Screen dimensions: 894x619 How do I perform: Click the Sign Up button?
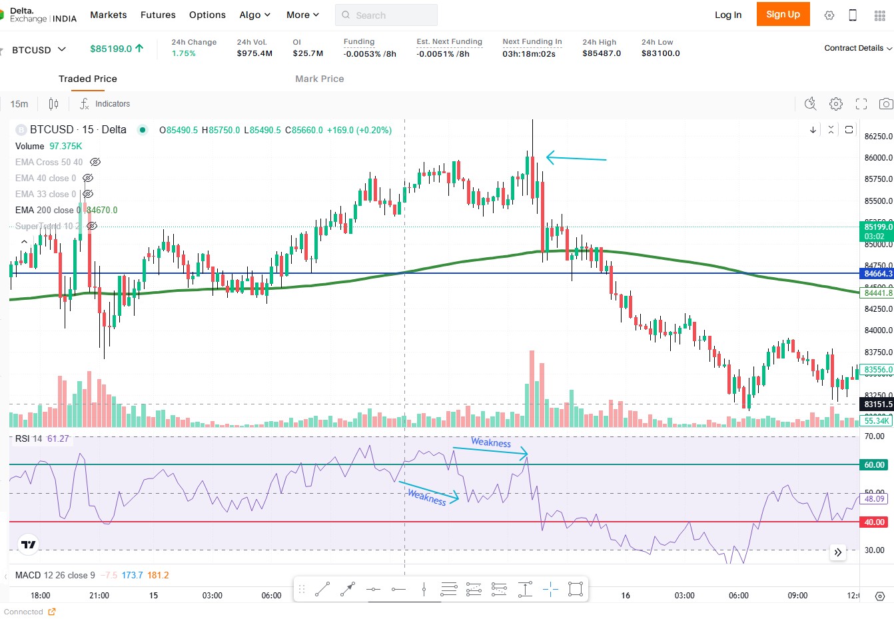(783, 14)
